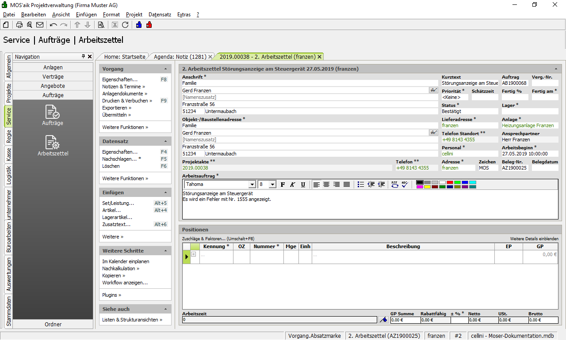Click the blue puzzle piece plugin icon
The height and width of the screenshot is (340, 566).
pyautogui.click(x=139, y=25)
